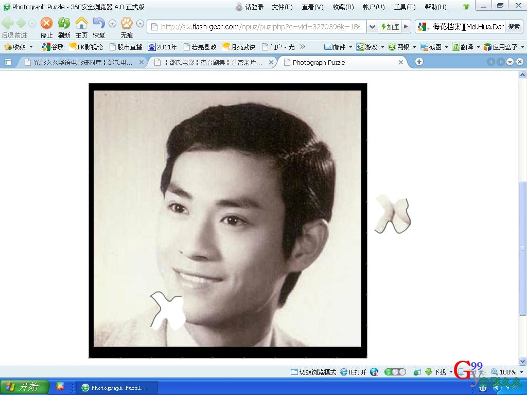The image size is (527, 395).
Task: Click the green 下载 download arrow icon
Action: click(429, 372)
